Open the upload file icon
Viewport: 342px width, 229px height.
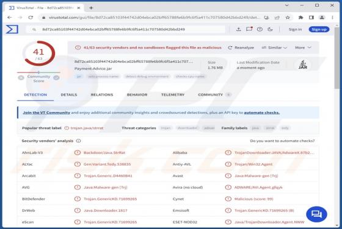[x=238, y=29]
